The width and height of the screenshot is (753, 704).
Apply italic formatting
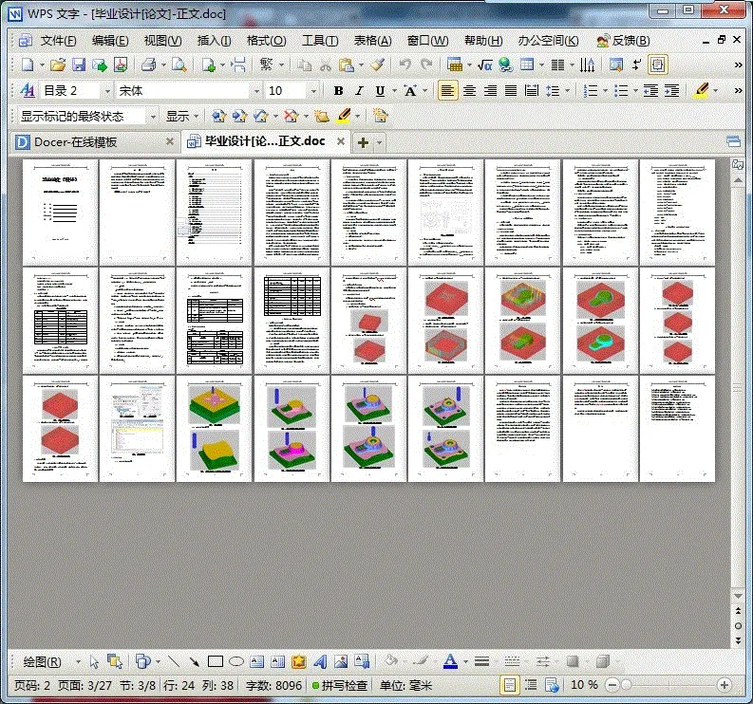359,91
